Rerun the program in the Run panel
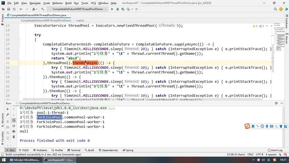Viewport: 289px width, 163px height. click(8, 109)
